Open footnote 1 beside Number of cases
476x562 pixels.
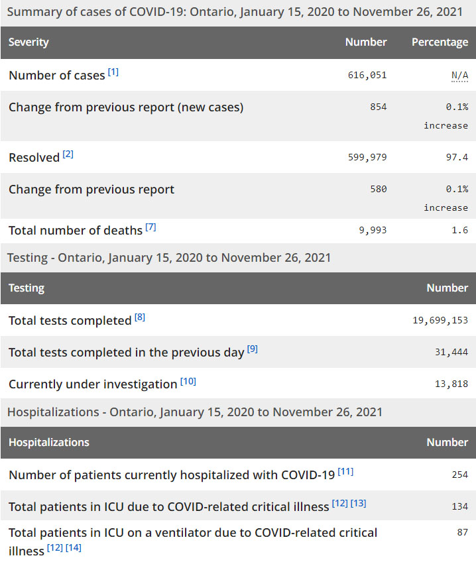pyautogui.click(x=113, y=72)
